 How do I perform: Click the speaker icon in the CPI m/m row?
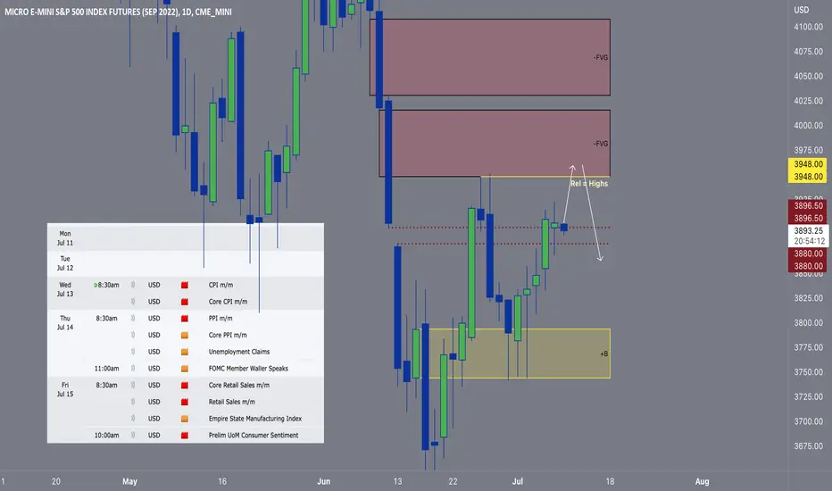point(133,285)
